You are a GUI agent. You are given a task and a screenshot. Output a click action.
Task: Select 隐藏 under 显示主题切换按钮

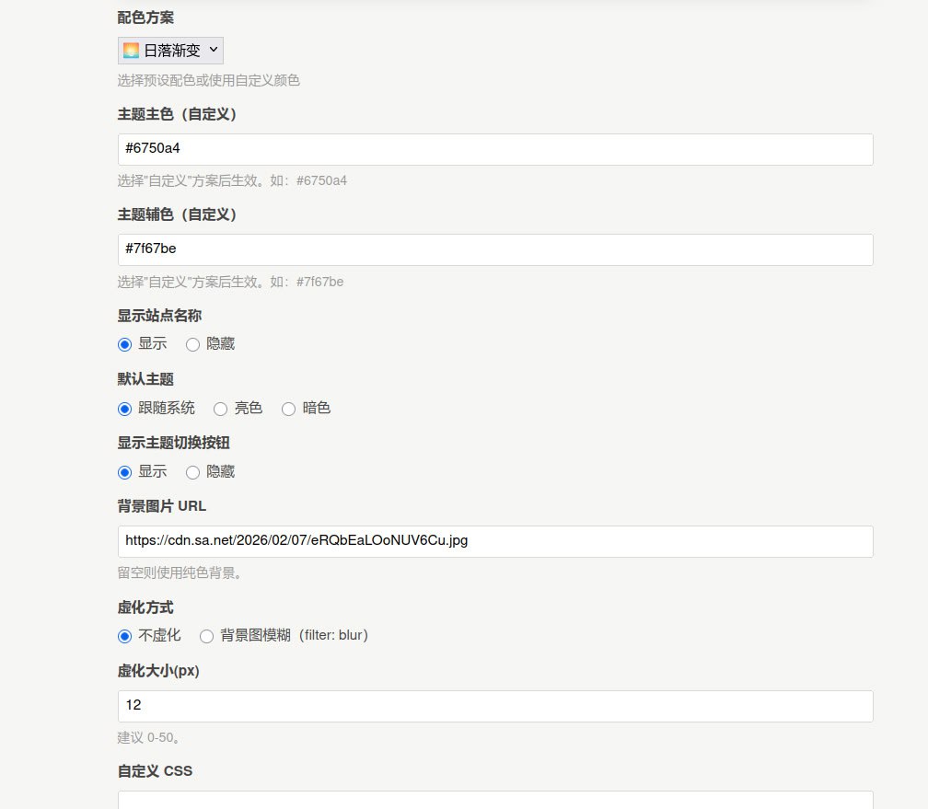[x=192, y=472]
